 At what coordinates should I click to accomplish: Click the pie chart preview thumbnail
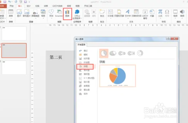117,76
